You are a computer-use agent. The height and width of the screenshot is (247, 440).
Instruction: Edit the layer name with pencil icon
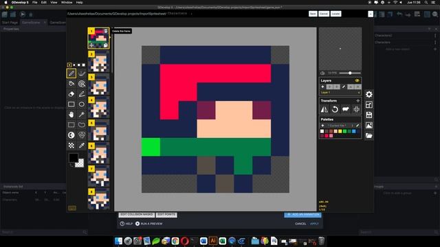point(344,87)
